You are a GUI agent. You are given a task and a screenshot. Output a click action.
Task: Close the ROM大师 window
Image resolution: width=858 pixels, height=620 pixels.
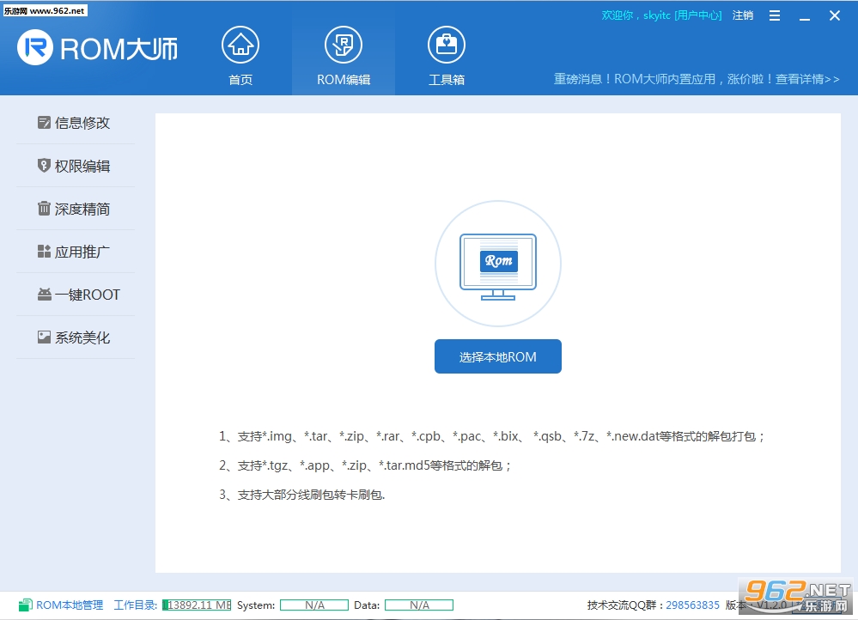(x=835, y=15)
